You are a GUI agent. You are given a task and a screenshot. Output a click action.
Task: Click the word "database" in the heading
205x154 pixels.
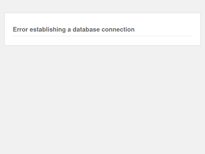86,30
